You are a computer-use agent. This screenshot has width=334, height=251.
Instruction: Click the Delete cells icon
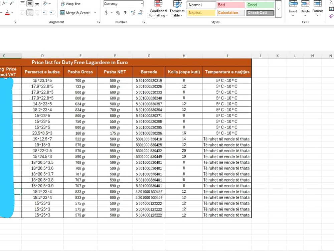pos(305,4)
